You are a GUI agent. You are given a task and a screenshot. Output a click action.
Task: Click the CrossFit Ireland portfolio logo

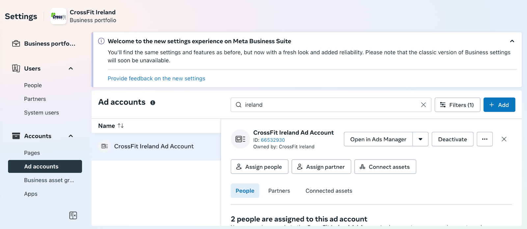coord(58,16)
